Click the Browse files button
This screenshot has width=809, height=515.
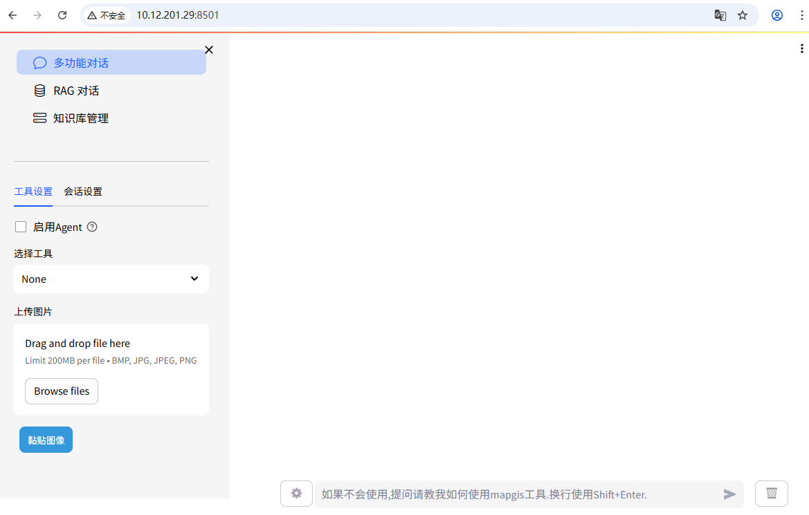click(62, 391)
